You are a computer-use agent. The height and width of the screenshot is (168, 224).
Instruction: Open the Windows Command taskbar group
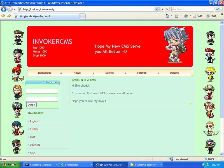coord(41,165)
